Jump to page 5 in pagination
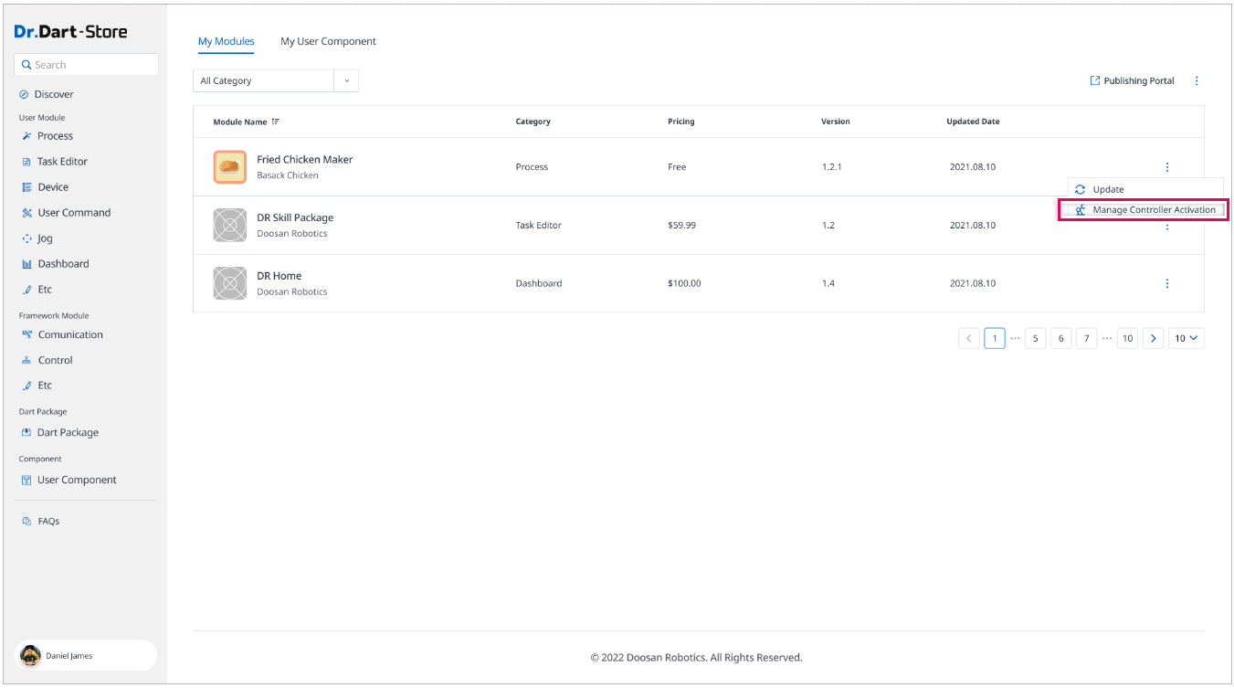 point(1035,338)
